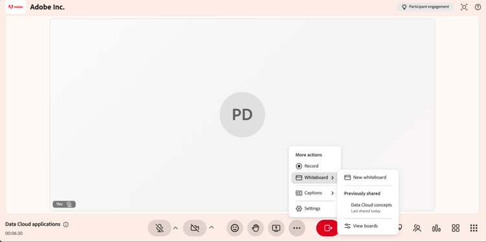The height and width of the screenshot is (242, 486).
Task: Start screen sharing with the share icon
Action: (276, 228)
